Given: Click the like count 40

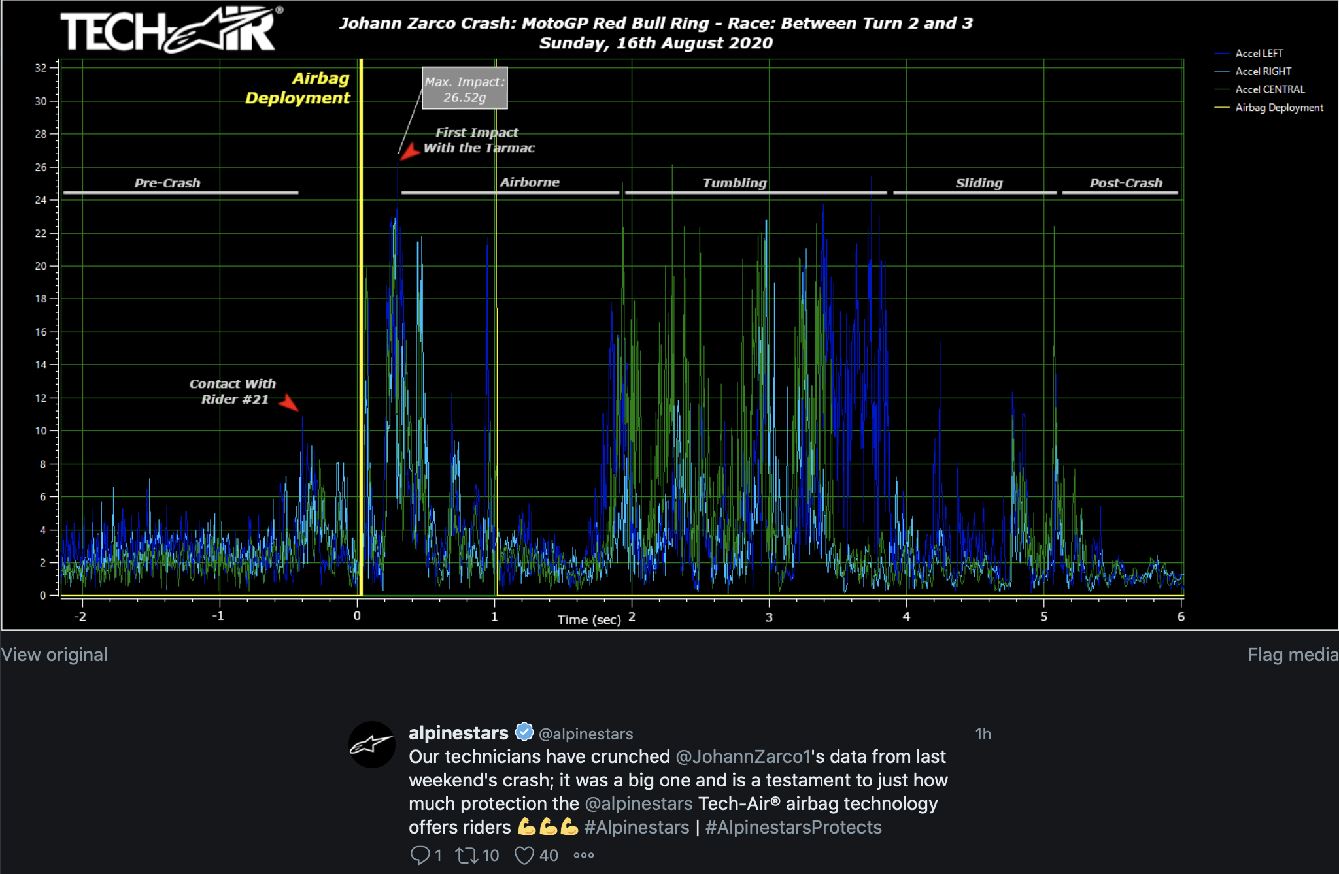Looking at the screenshot, I should [x=549, y=855].
